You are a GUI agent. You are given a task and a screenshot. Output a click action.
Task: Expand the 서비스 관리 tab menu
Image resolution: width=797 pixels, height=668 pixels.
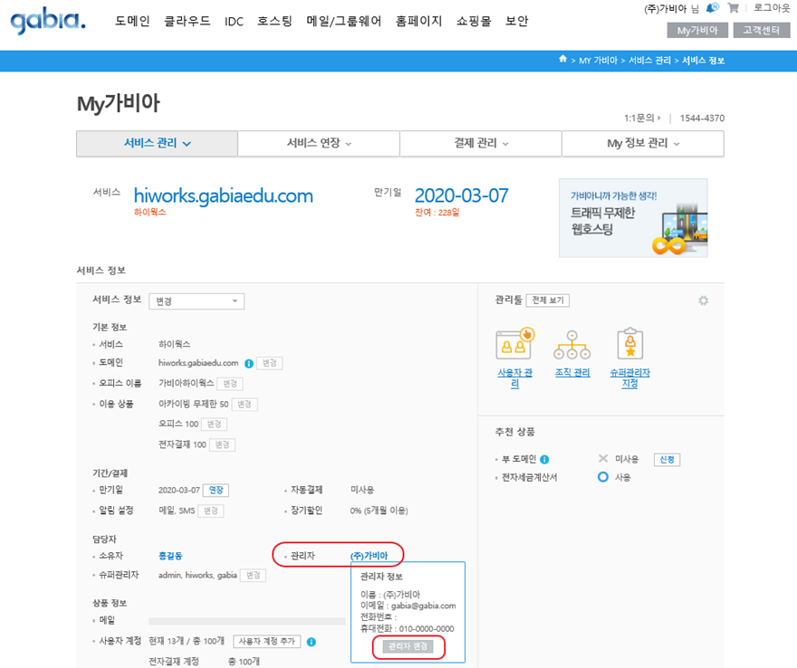tap(157, 143)
